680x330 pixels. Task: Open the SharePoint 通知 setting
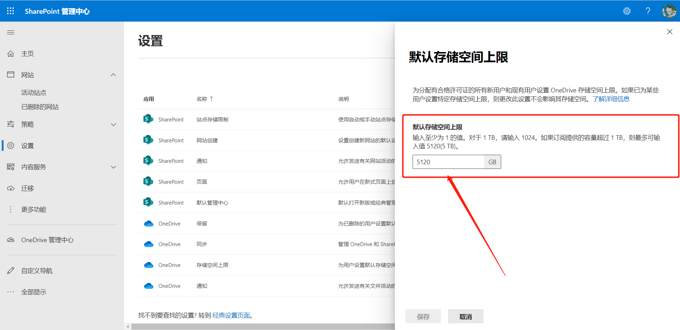202,161
